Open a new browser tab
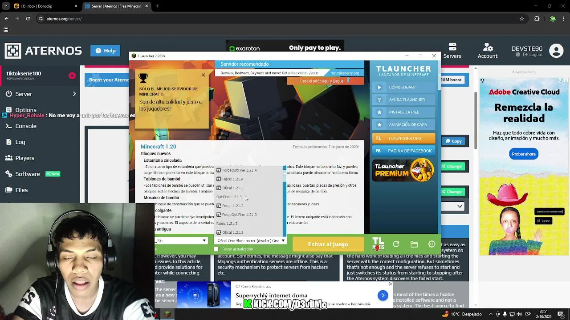Viewport: 570px width, 320px height. point(157,6)
